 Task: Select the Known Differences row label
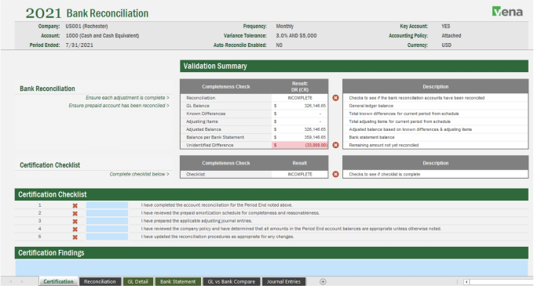[x=206, y=114]
